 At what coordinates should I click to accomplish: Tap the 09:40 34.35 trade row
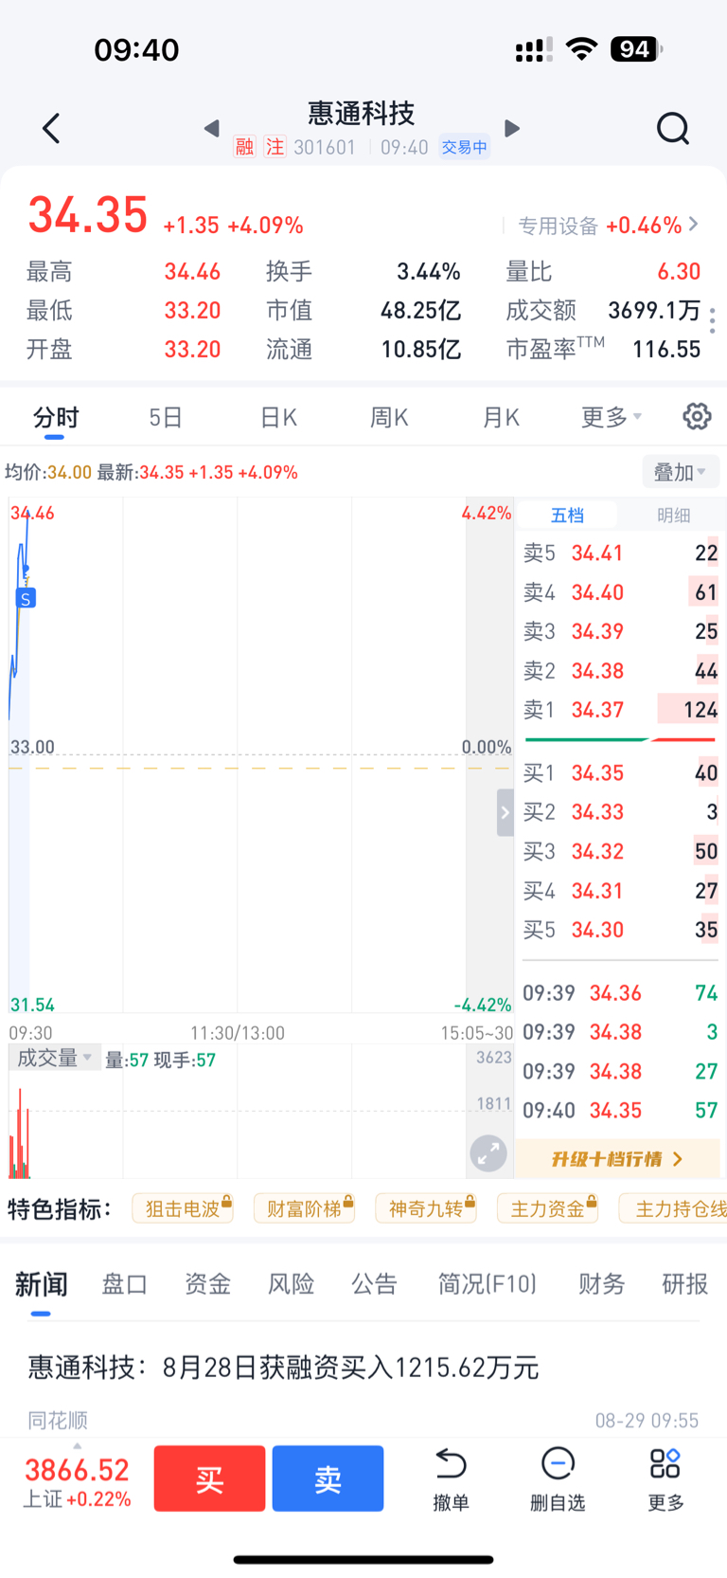[x=621, y=1111]
